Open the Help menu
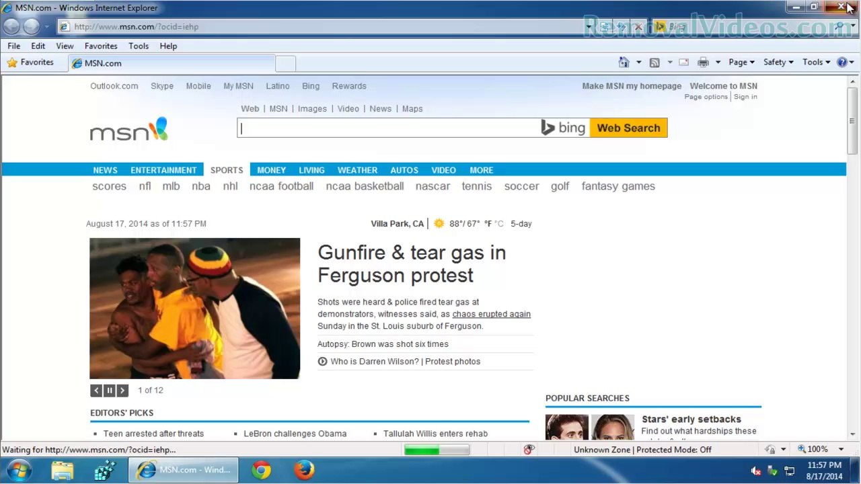 [x=168, y=46]
